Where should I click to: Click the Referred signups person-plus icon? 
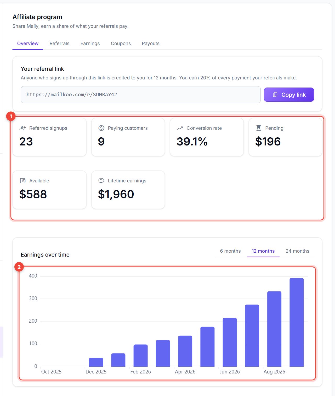(23, 128)
